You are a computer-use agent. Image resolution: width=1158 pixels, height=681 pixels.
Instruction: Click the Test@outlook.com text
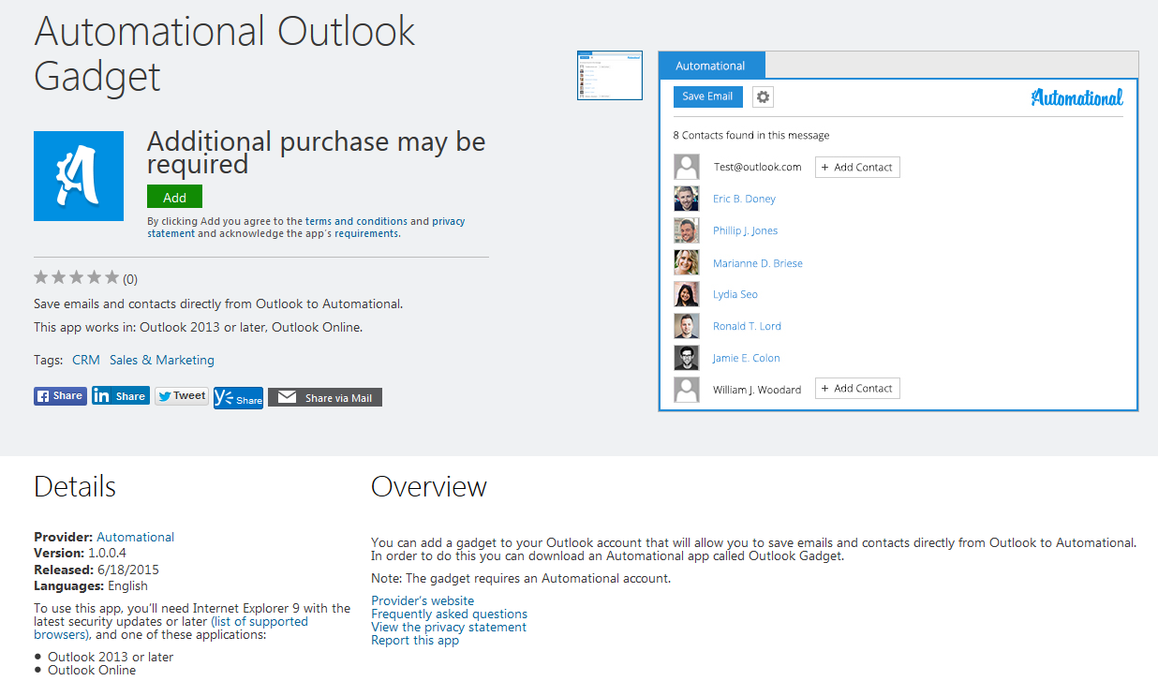[758, 167]
